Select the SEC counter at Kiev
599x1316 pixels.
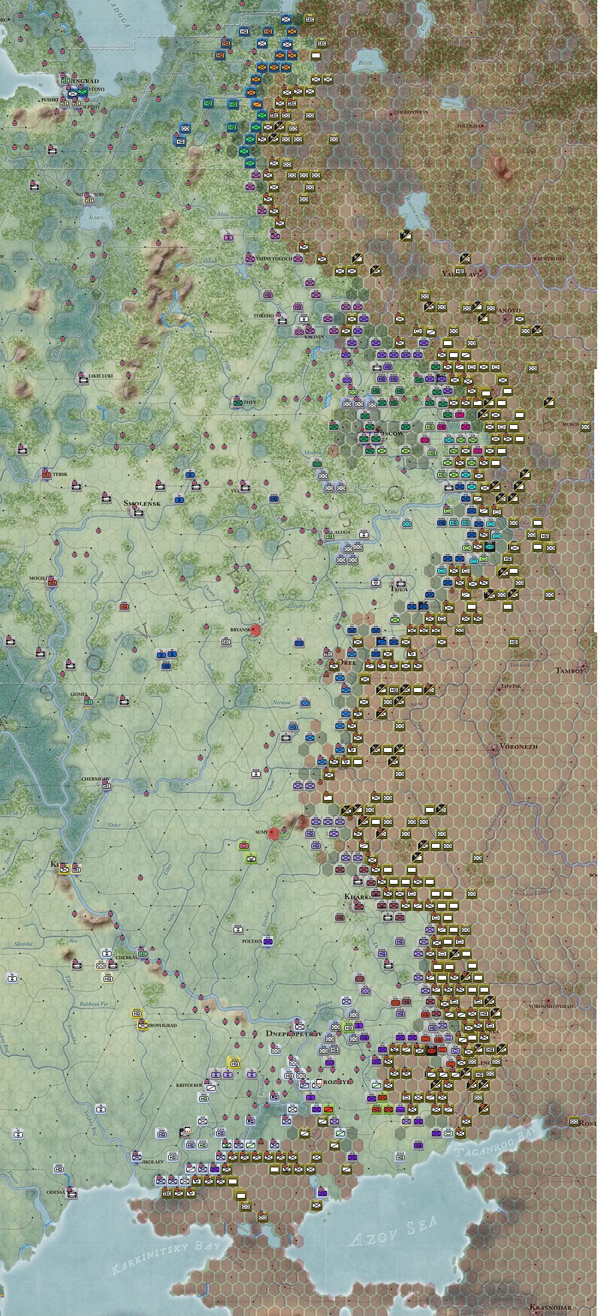(x=76, y=868)
